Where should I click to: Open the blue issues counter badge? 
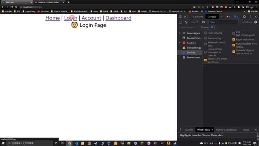click(236, 17)
